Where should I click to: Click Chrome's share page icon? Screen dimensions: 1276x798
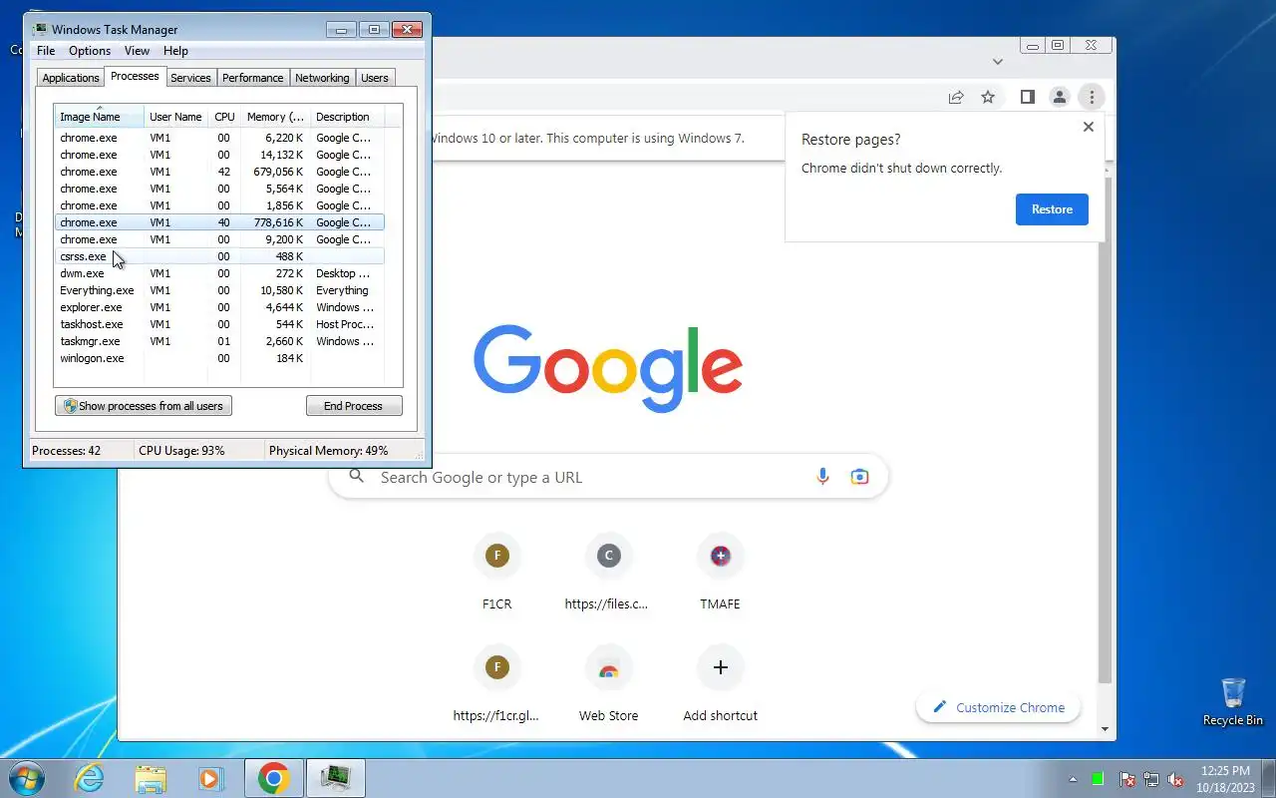956,97
